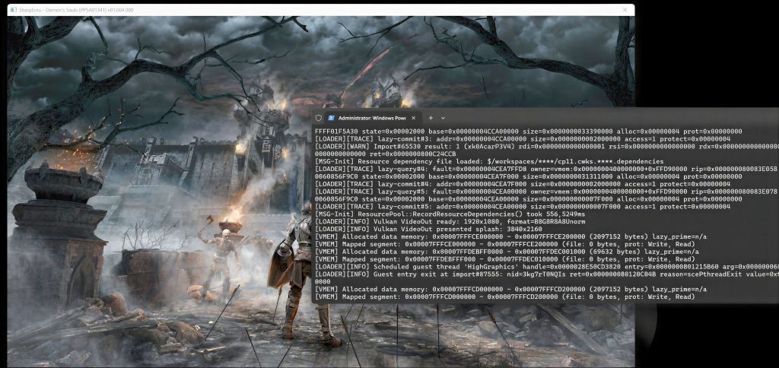Click the 'Vulkan VideoOut presented splash: 3840x2160' line
The width and height of the screenshot is (779, 368).
point(431,229)
